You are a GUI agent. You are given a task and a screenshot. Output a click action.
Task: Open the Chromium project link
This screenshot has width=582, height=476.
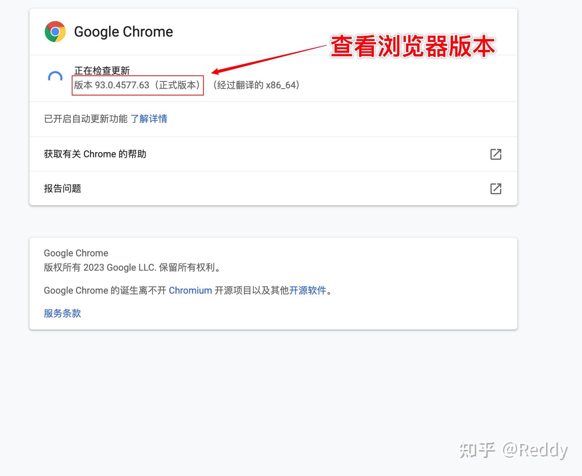tap(190, 290)
